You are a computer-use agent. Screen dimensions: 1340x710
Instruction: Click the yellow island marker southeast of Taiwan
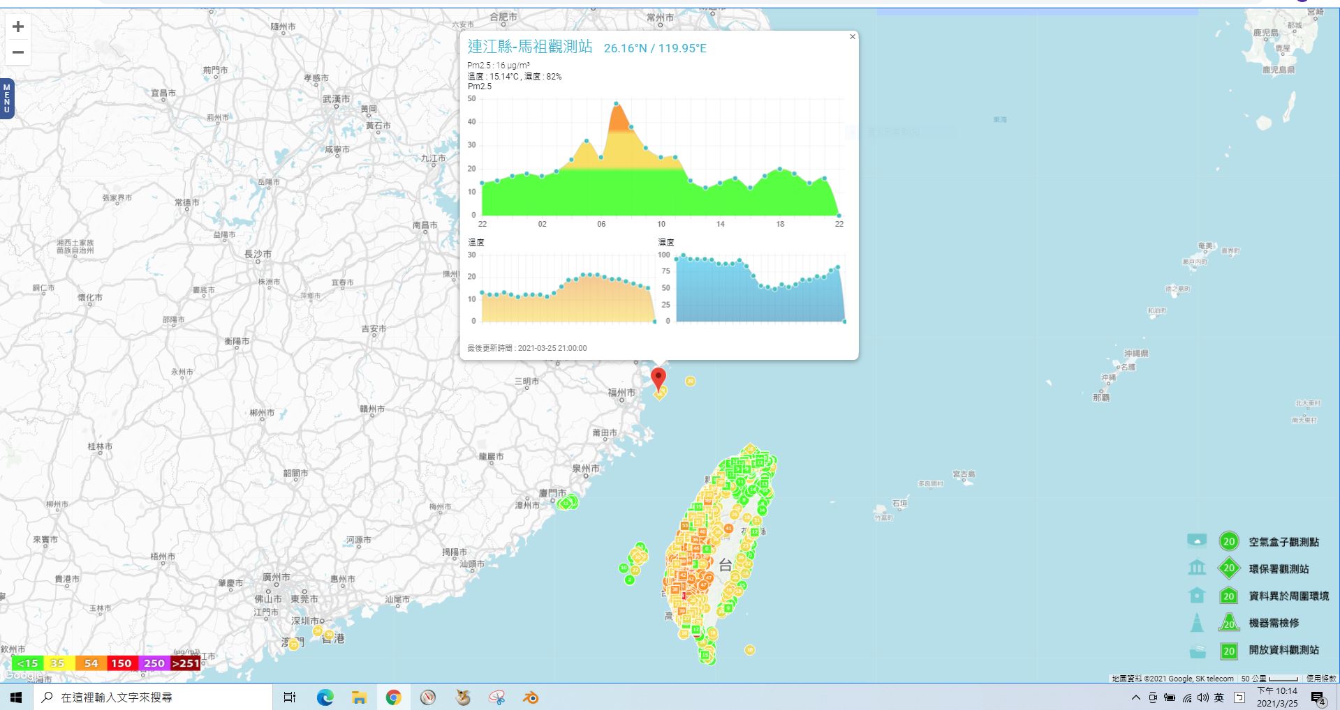[749, 650]
